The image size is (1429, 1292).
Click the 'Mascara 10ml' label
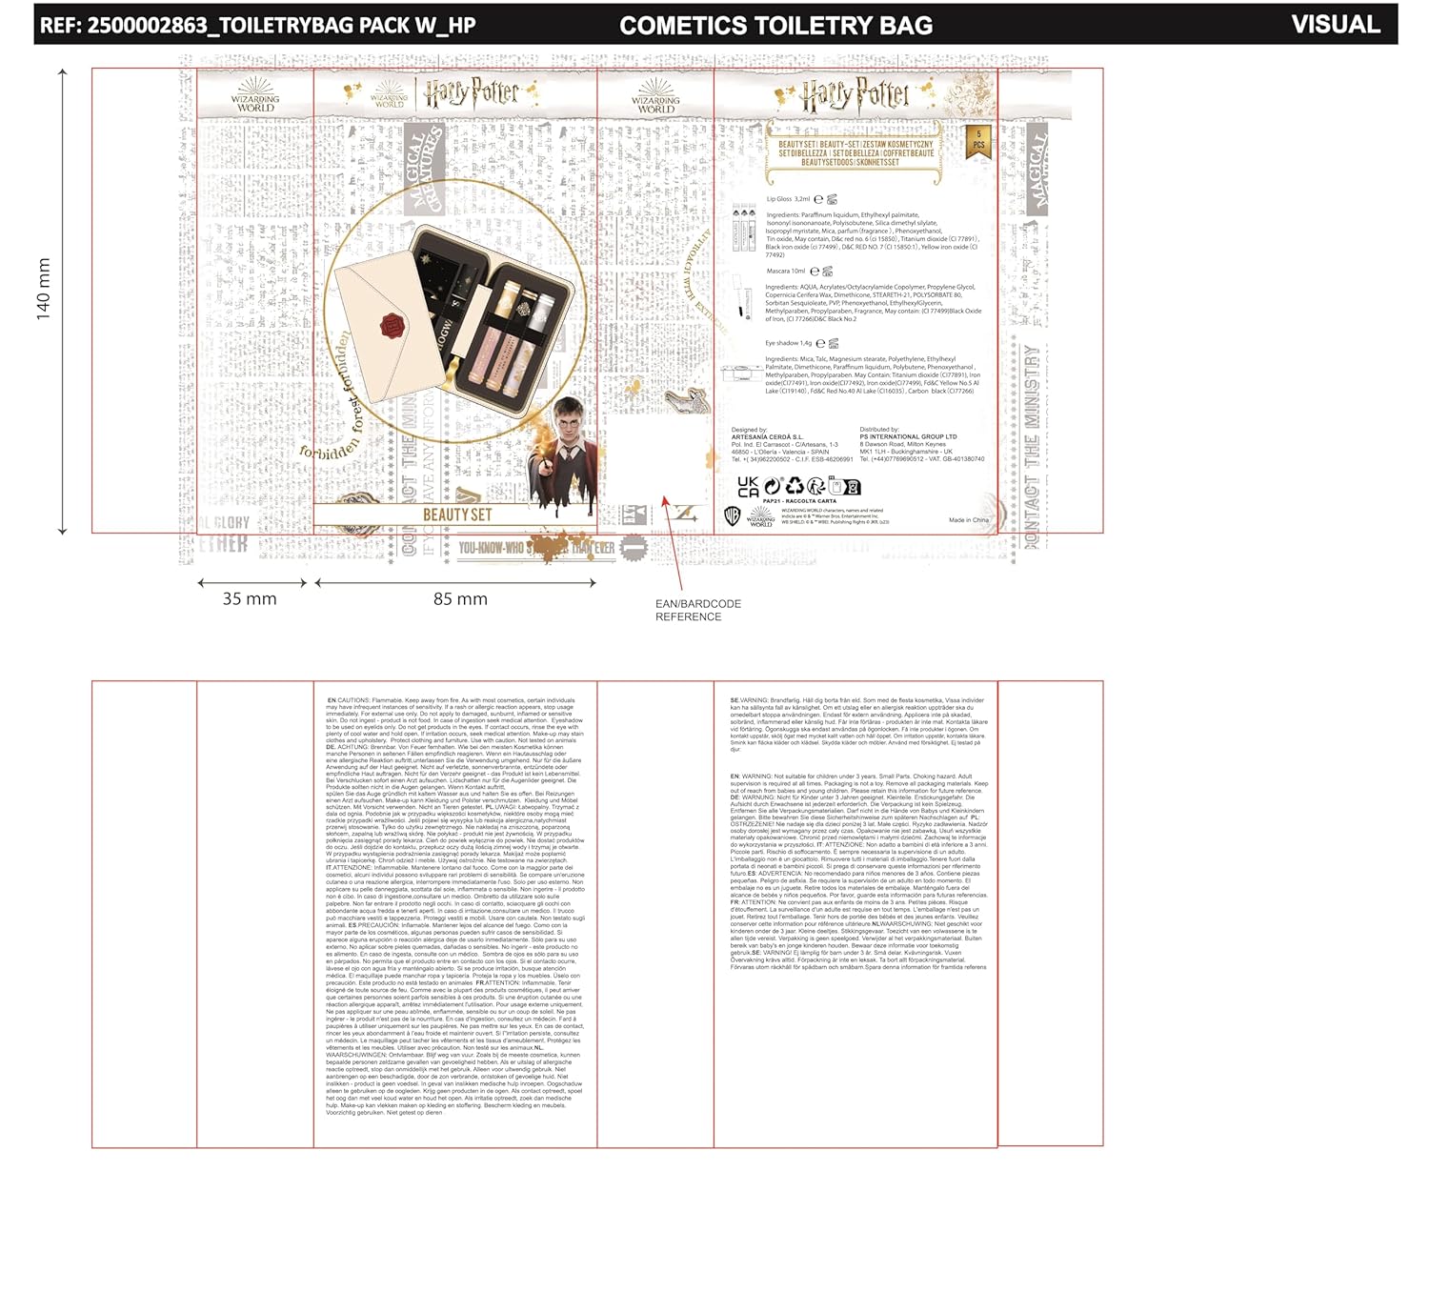[x=786, y=272]
